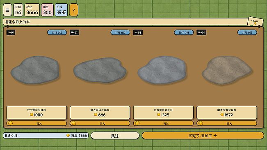Click 打灯 button on stone No.04
267x150 pixels.
pos(247,32)
